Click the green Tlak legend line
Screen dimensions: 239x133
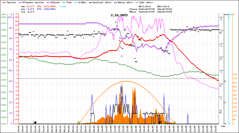point(65,2)
